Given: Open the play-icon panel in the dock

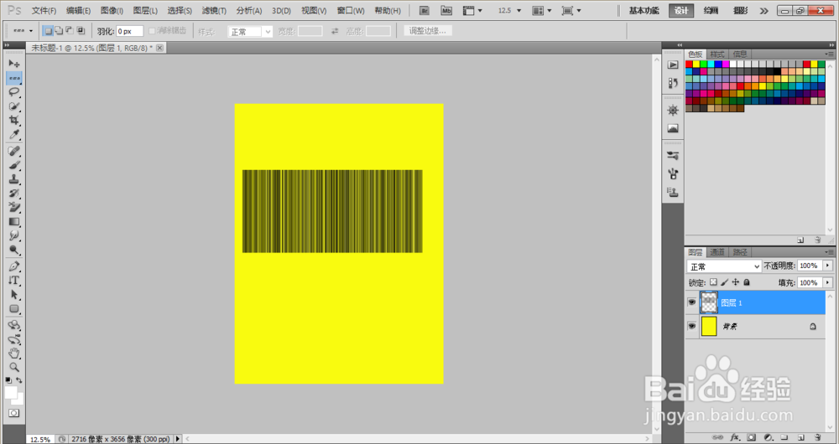Looking at the screenshot, I should pos(673,65).
